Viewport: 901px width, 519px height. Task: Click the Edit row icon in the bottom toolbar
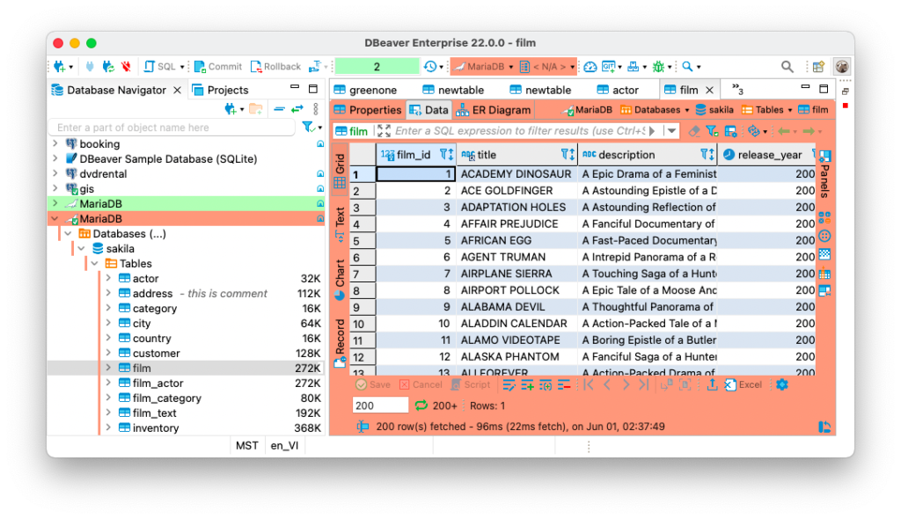click(509, 385)
